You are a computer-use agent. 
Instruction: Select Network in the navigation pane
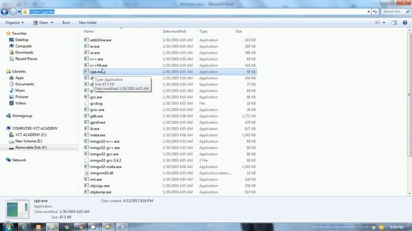[x=19, y=160]
